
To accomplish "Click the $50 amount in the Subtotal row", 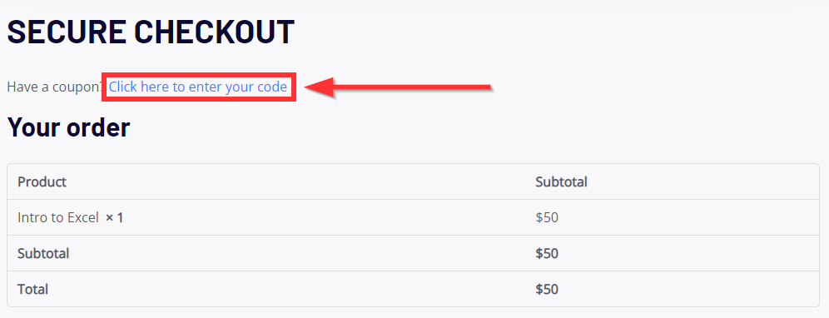I will coord(547,253).
